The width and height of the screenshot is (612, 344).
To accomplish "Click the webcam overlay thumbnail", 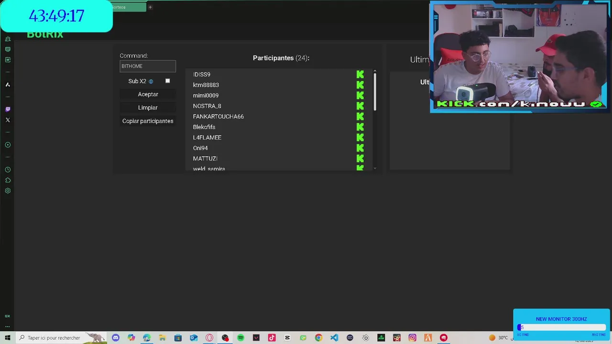I will click(519, 57).
